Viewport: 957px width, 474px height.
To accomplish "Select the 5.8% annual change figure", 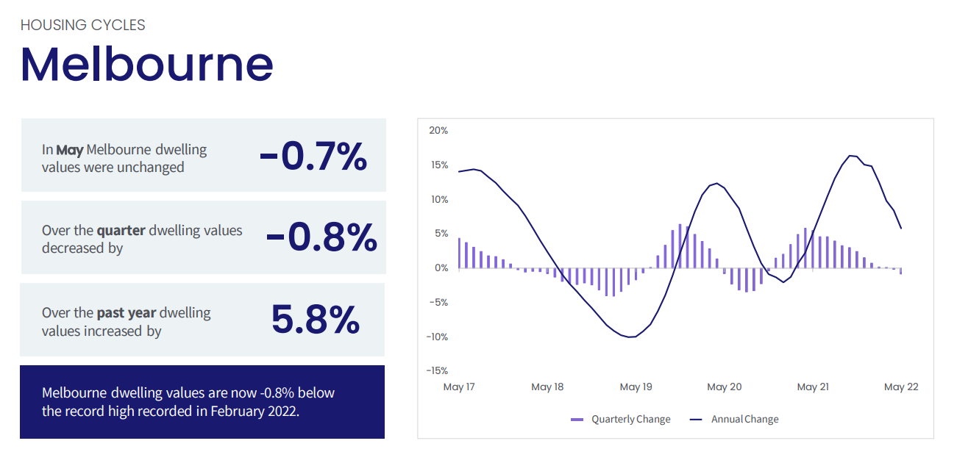I will [x=316, y=320].
